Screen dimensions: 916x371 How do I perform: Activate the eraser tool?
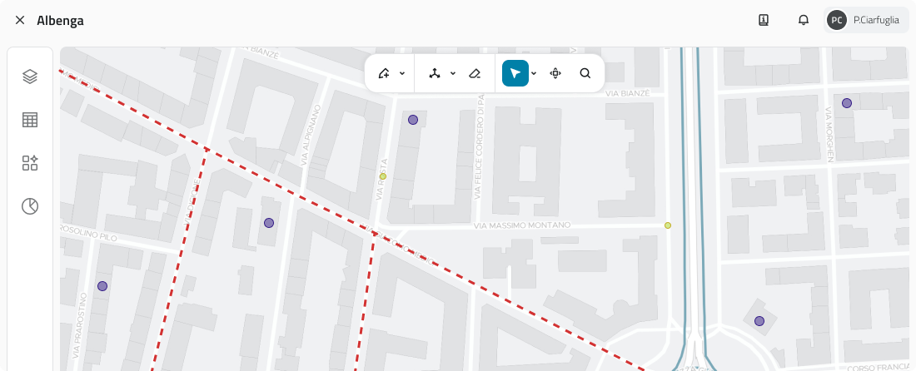point(474,73)
